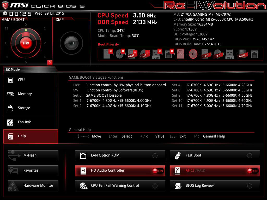Select the Help hotkey tab
Screen dimensions: 267x200
[31, 136]
